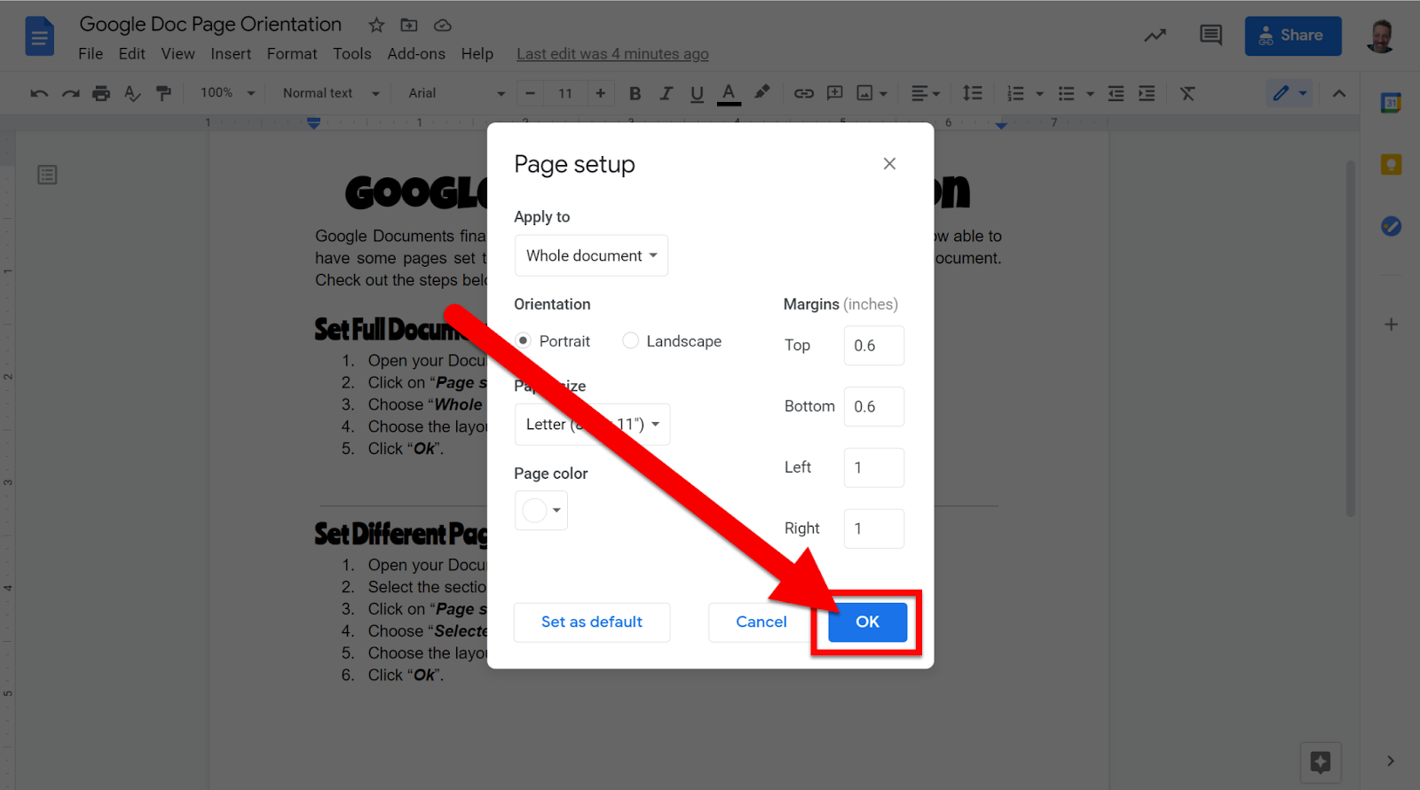The image size is (1420, 790).
Task: Click the Increase indent icon
Action: (1147, 93)
